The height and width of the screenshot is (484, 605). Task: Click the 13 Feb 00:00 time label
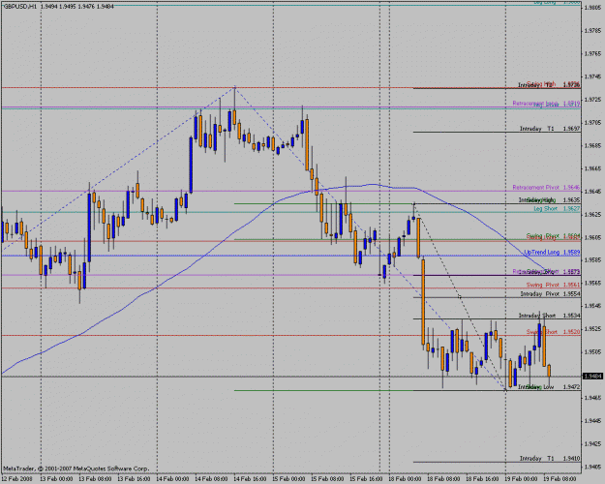point(56,478)
